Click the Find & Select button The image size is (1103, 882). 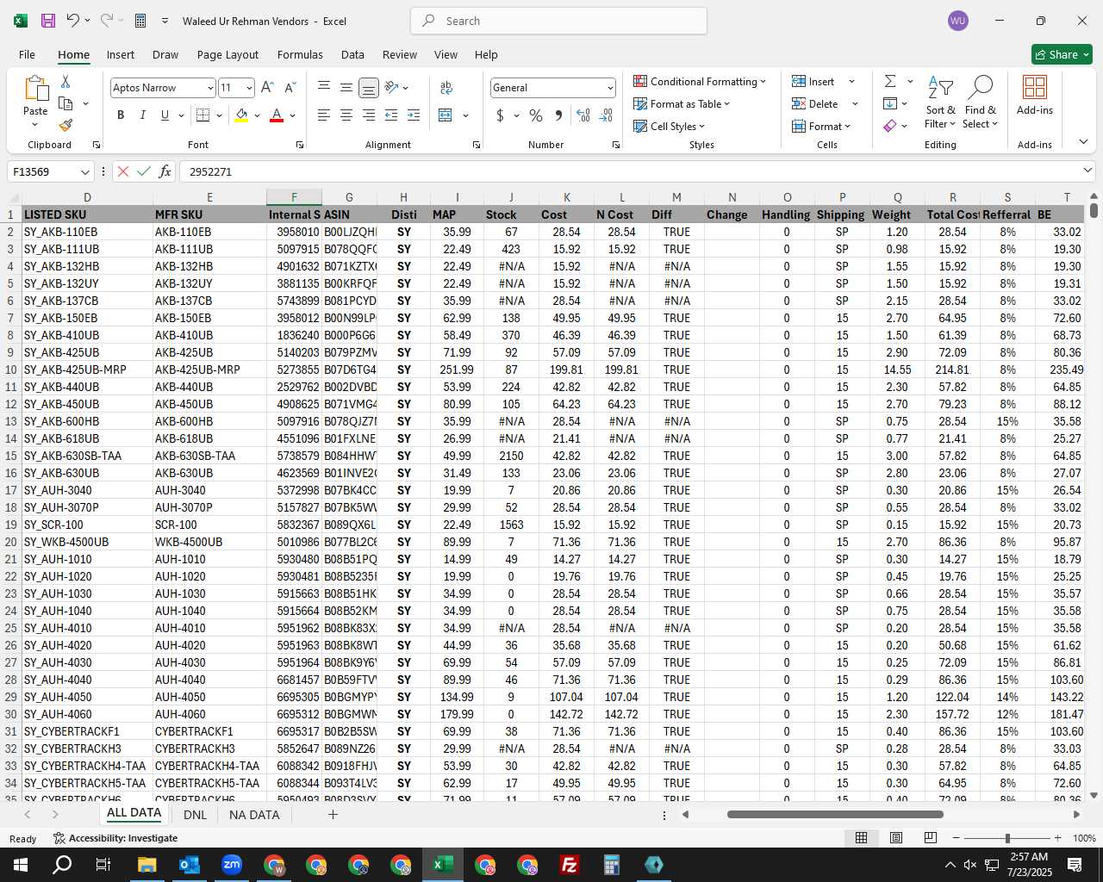[981, 102]
